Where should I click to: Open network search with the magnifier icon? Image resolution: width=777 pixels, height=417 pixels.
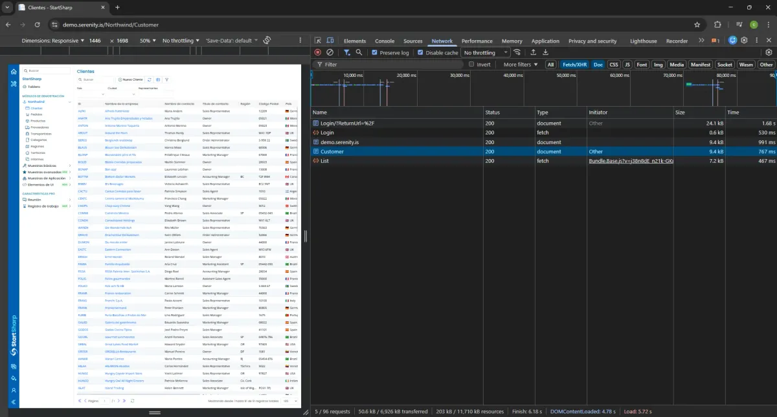click(x=359, y=52)
